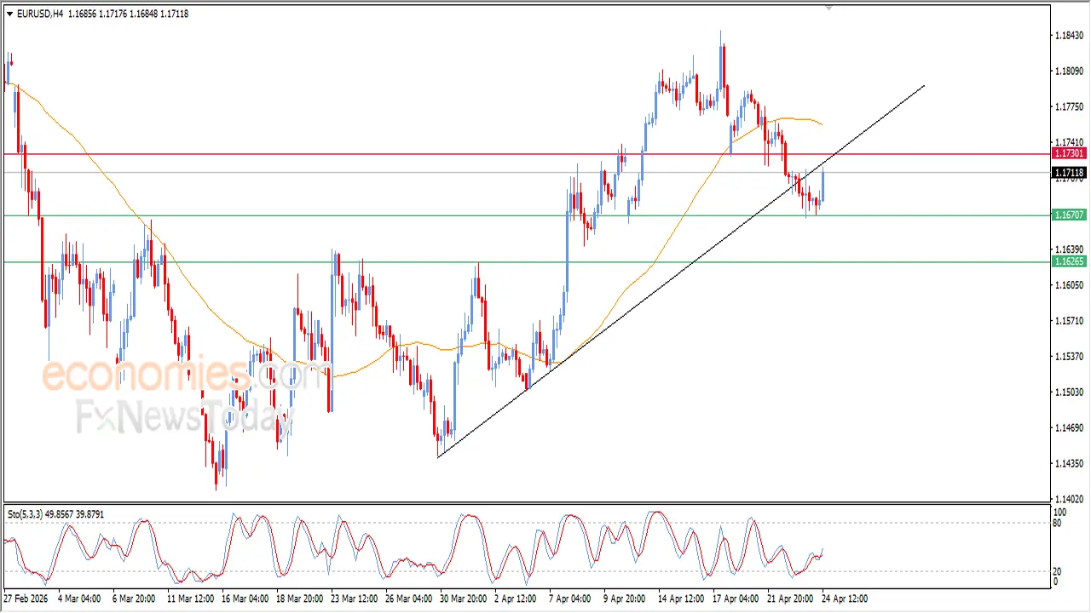This screenshot has height=613, width=1091.
Task: Click the gray chart shift marker at top
Action: click(x=828, y=8)
